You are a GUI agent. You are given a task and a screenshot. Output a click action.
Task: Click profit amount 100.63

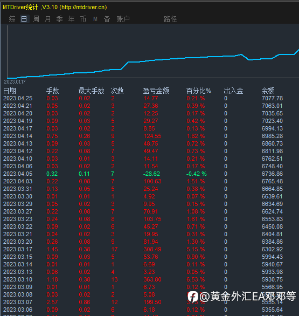tap(152, 181)
